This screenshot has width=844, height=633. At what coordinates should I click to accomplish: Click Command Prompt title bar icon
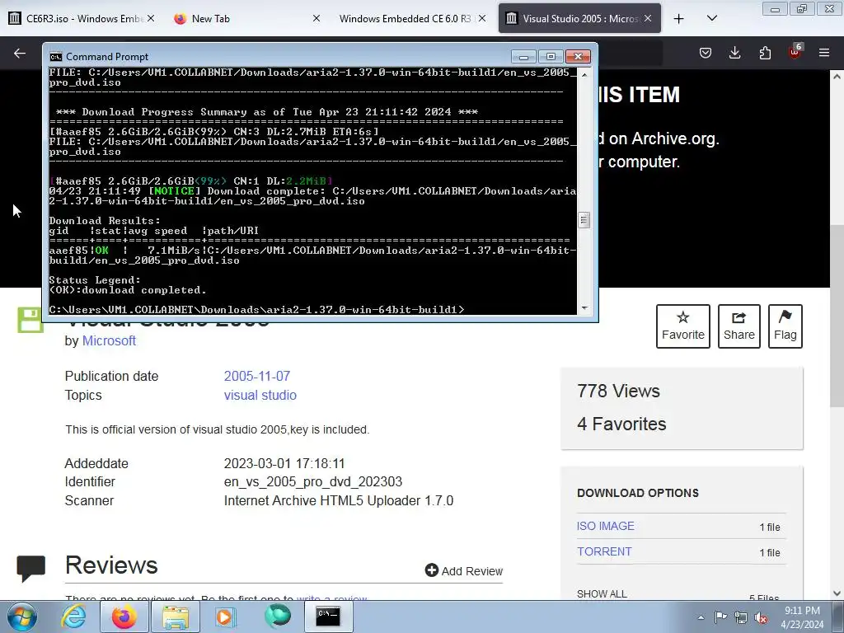55,57
